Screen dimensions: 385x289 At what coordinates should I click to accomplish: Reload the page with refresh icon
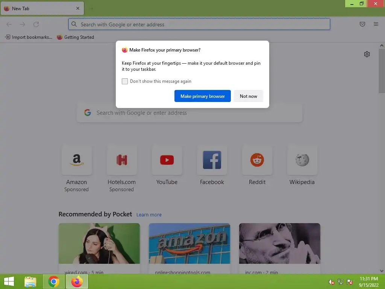(x=36, y=24)
